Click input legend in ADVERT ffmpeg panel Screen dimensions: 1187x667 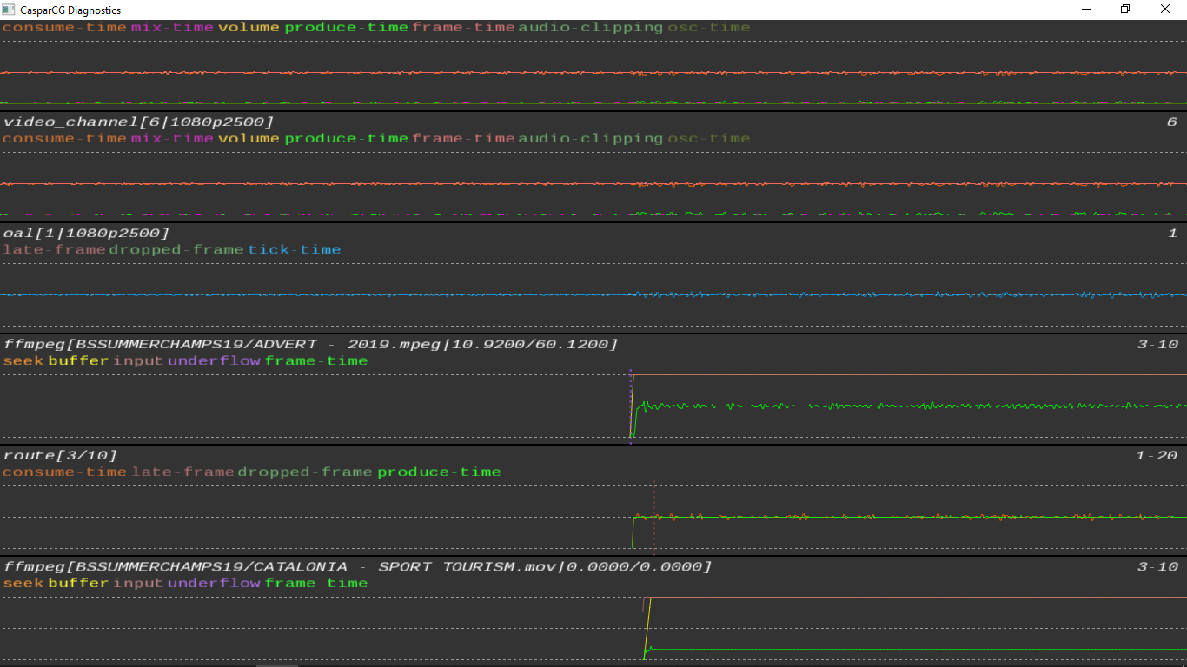[139, 361]
